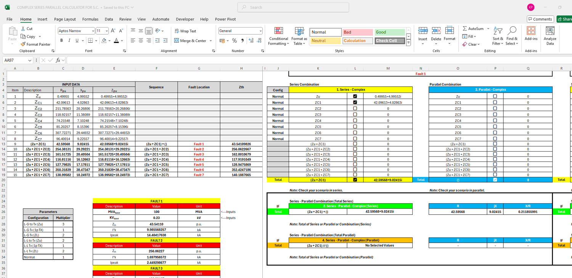Image resolution: width=572 pixels, height=278 pixels.
Task: Click the Format Painter brush
Action: point(23,44)
